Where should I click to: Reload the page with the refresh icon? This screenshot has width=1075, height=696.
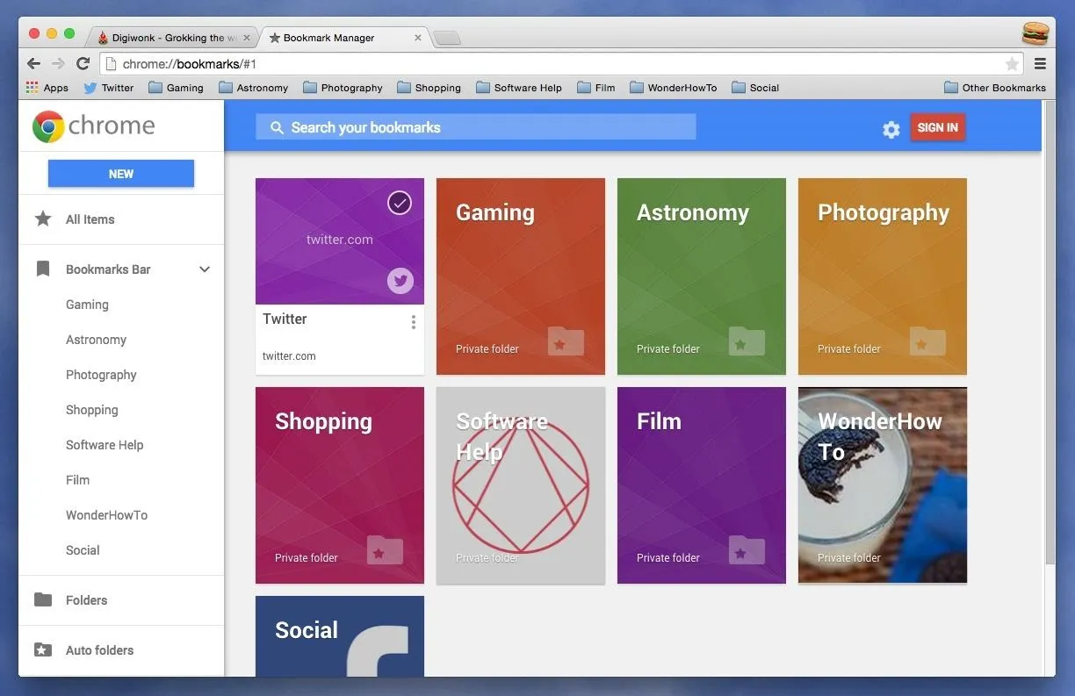[x=83, y=63]
